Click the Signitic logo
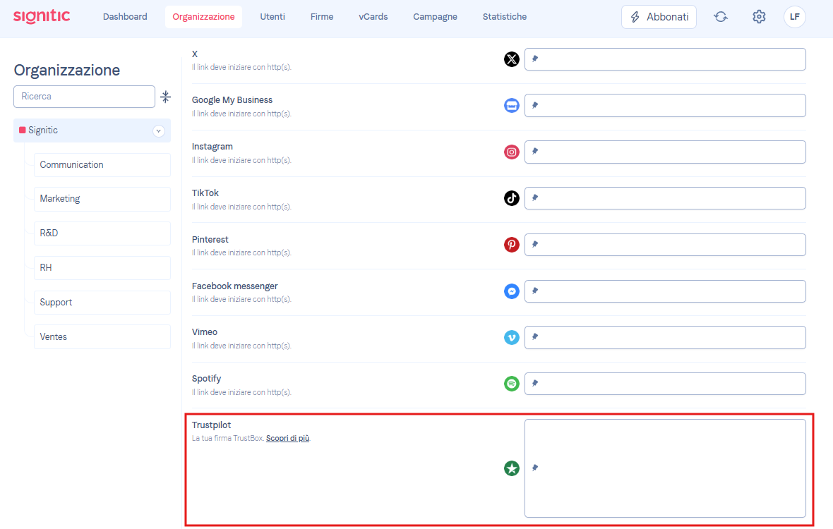The height and width of the screenshot is (529, 833). [42, 16]
